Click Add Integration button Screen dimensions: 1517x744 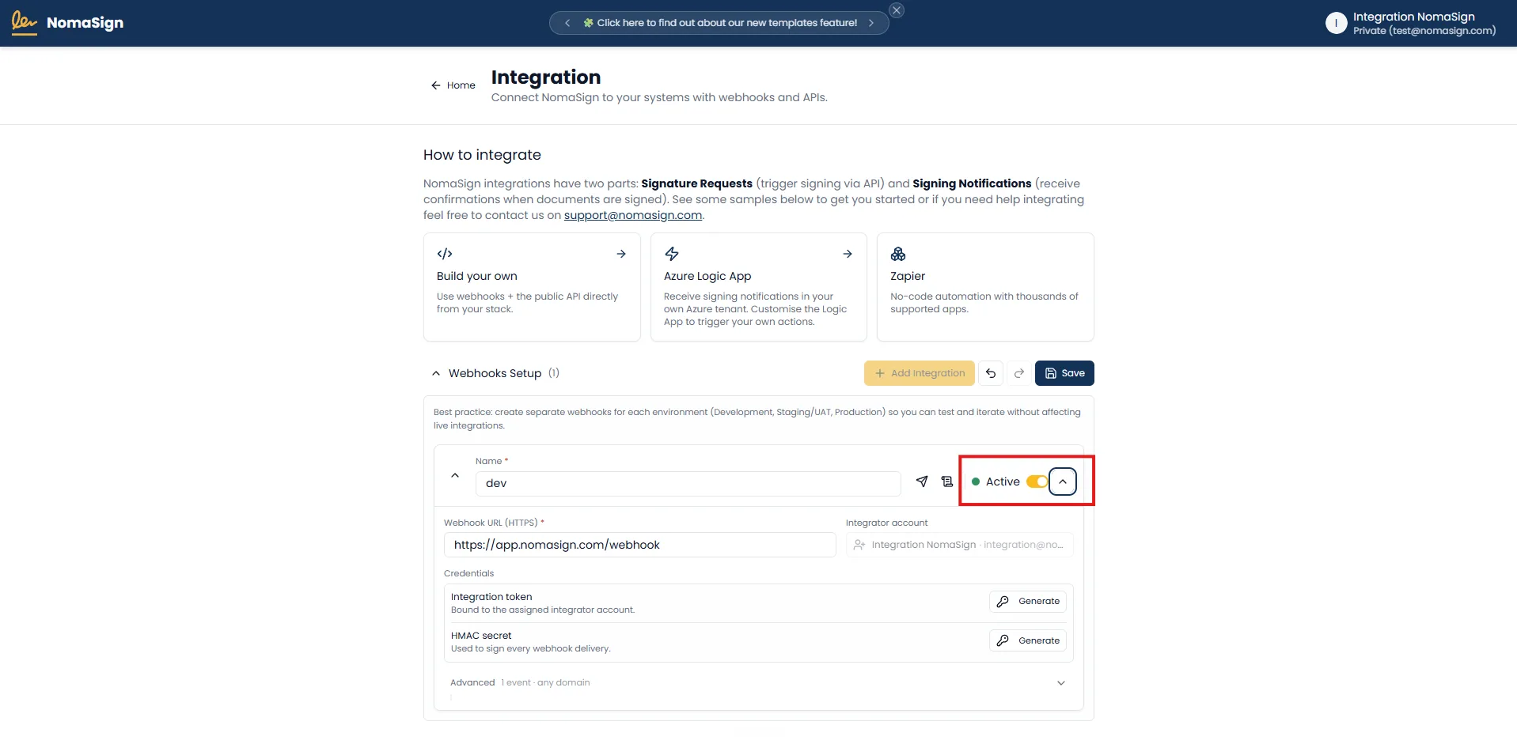[x=920, y=373]
